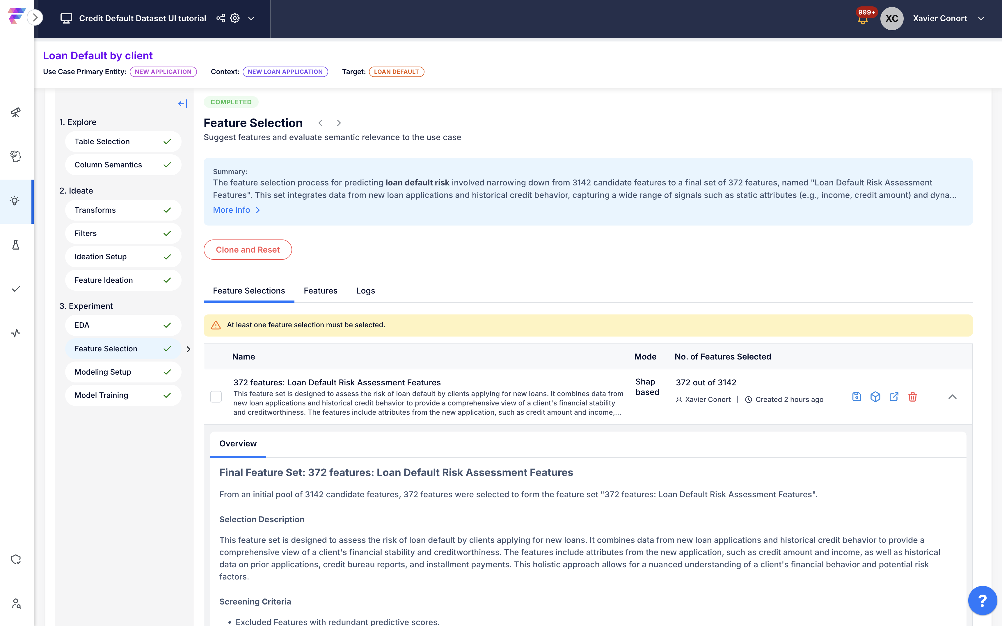
Task: Switch to the Features tab
Action: pos(320,291)
